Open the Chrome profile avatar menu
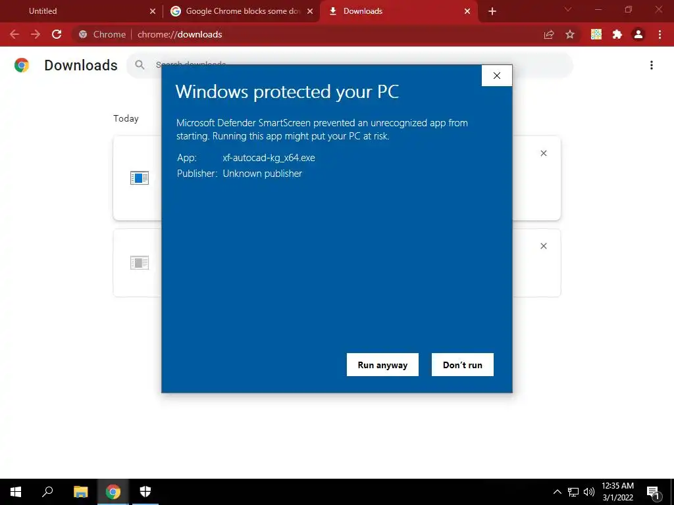Image resolution: width=674 pixels, height=505 pixels. tap(638, 34)
